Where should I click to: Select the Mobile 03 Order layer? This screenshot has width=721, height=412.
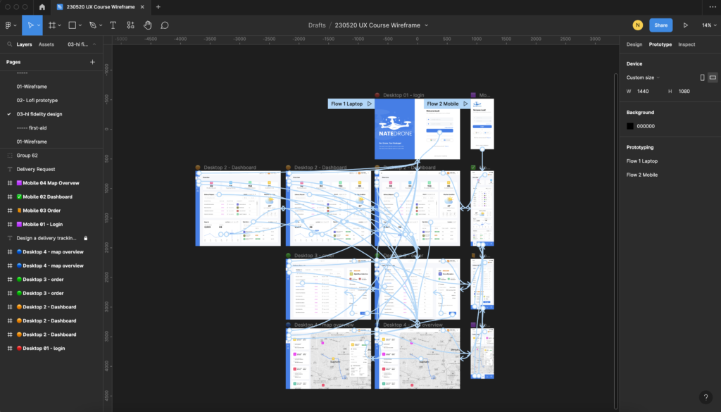(42, 211)
